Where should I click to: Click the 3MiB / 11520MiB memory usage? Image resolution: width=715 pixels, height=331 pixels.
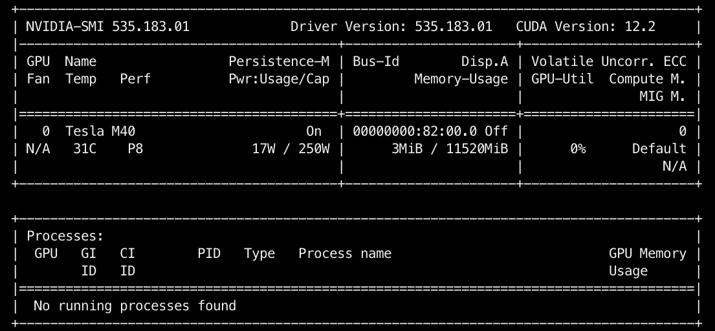(x=450, y=149)
